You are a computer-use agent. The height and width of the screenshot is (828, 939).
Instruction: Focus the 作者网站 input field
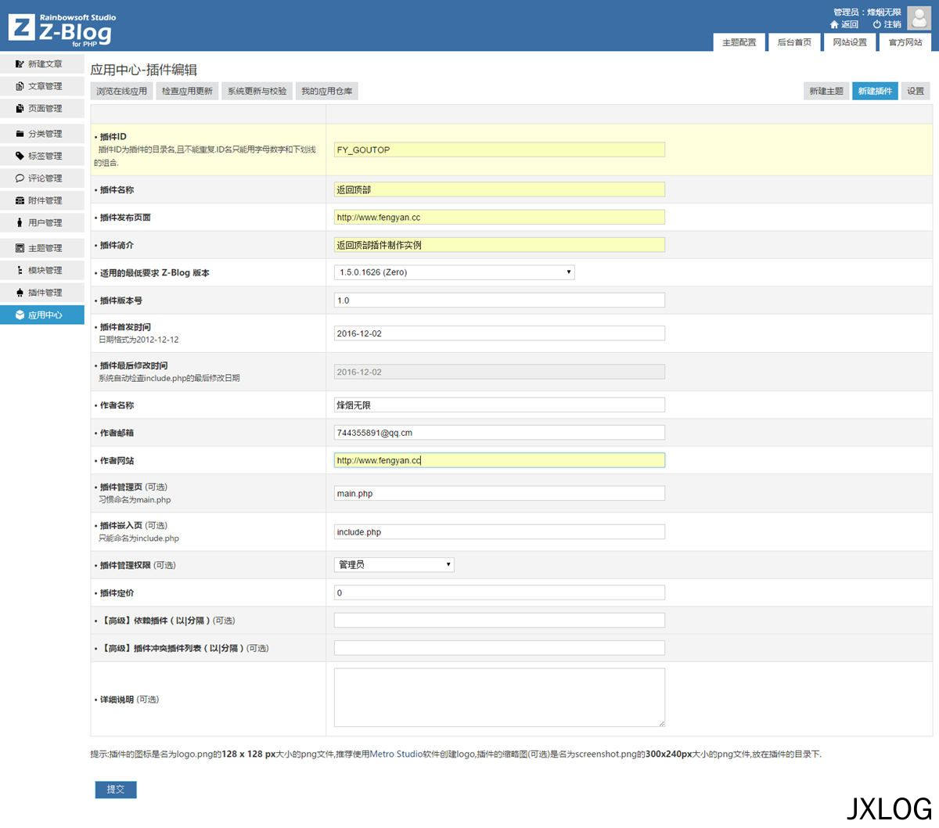pos(499,460)
